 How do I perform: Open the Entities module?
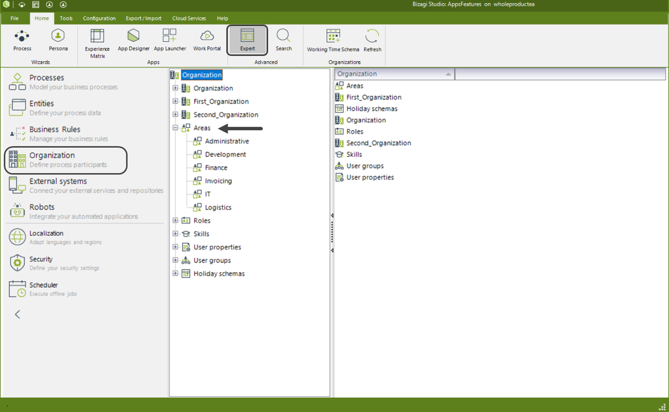coord(55,108)
